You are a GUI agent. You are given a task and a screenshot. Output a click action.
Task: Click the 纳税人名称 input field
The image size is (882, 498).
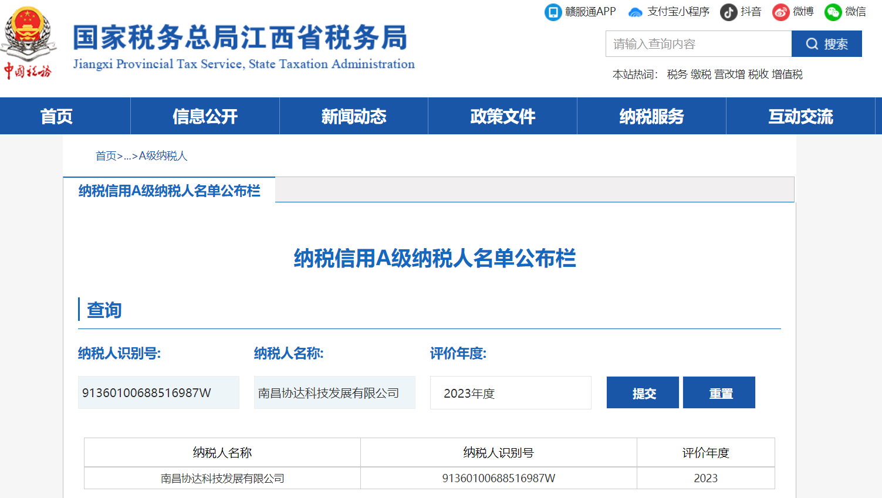point(334,393)
